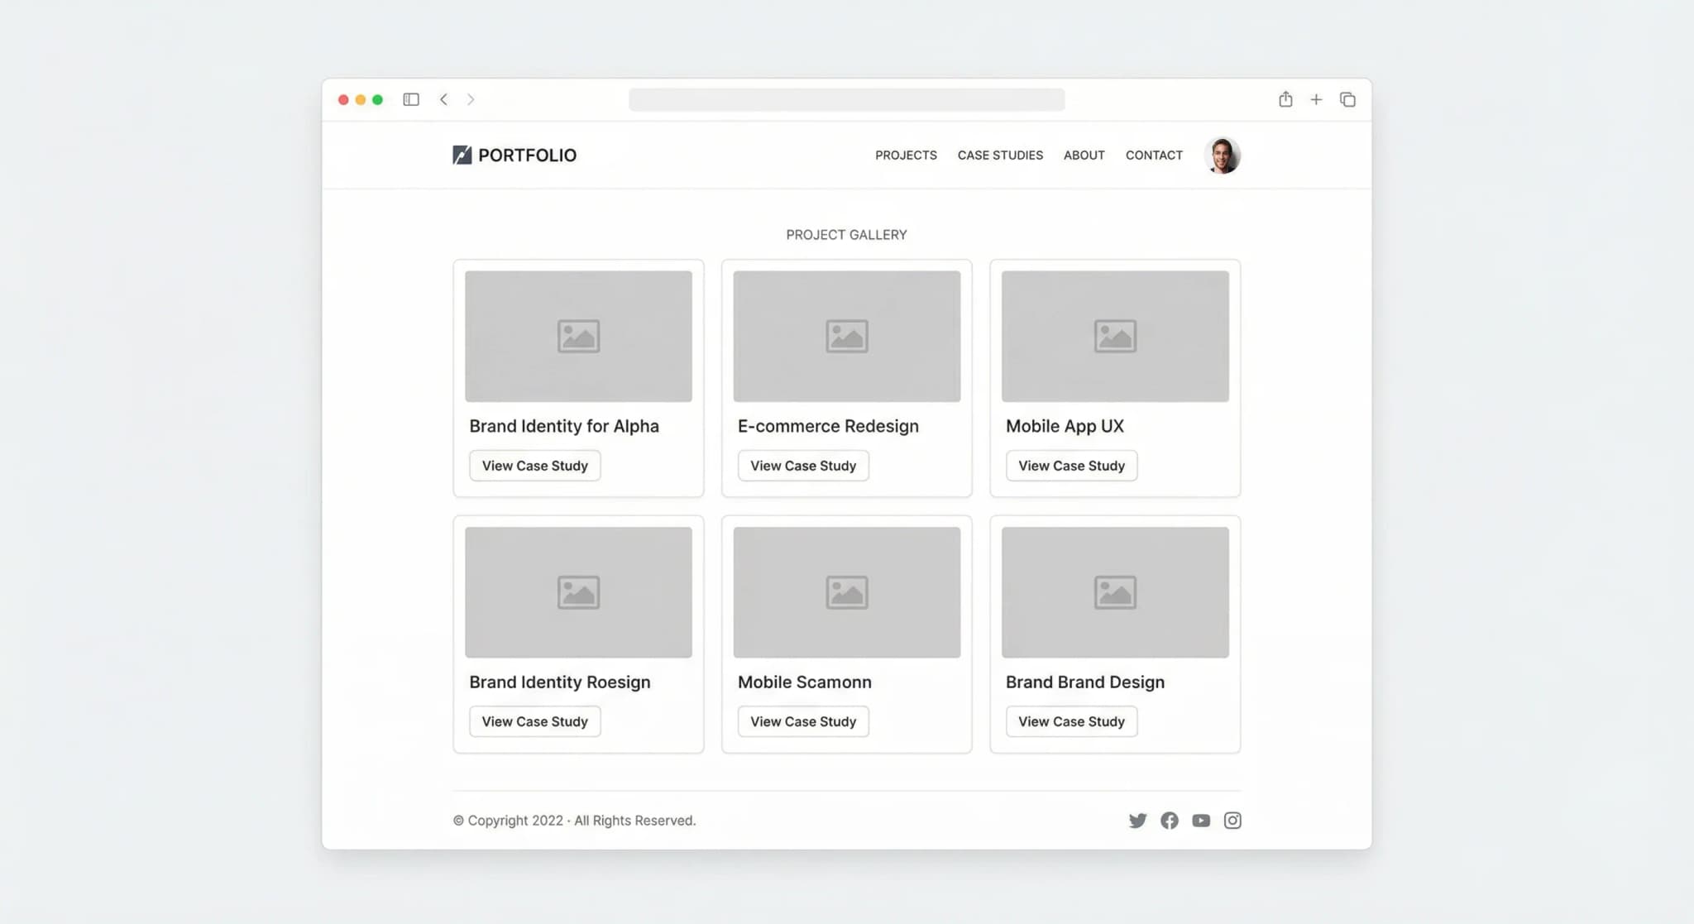Open the CONTACT page link

[x=1154, y=155]
